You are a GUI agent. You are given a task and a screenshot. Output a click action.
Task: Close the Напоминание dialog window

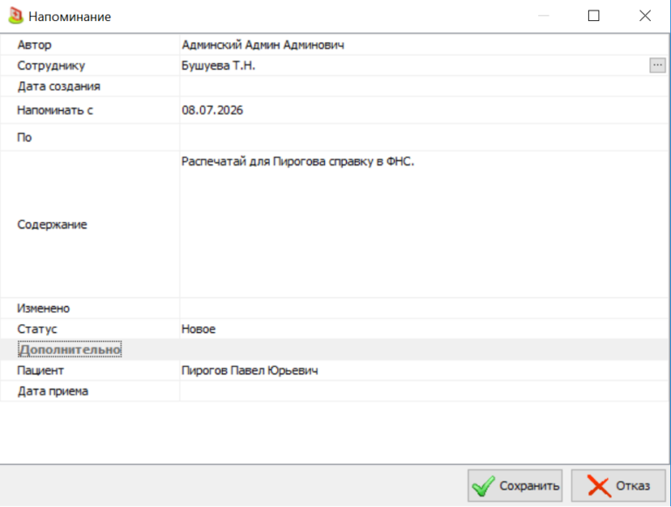coord(645,16)
